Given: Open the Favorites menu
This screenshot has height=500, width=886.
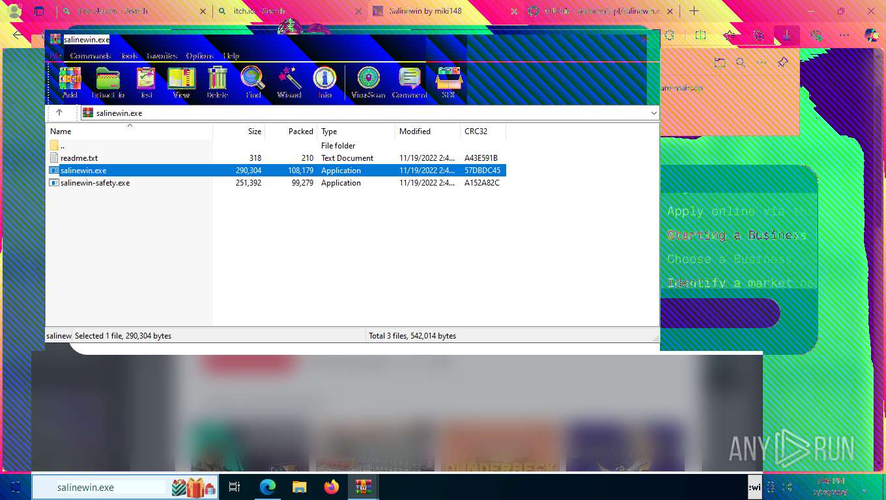Looking at the screenshot, I should pos(162,56).
